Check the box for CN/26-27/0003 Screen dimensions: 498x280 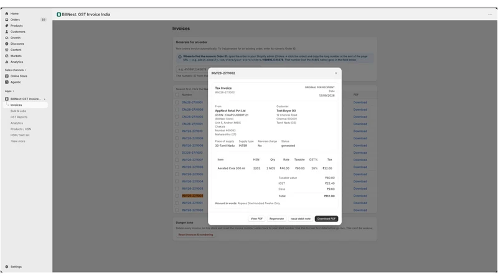(177, 110)
